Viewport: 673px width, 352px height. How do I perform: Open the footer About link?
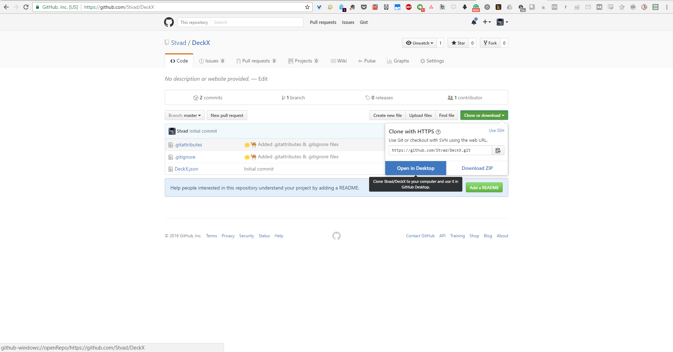(x=502, y=236)
